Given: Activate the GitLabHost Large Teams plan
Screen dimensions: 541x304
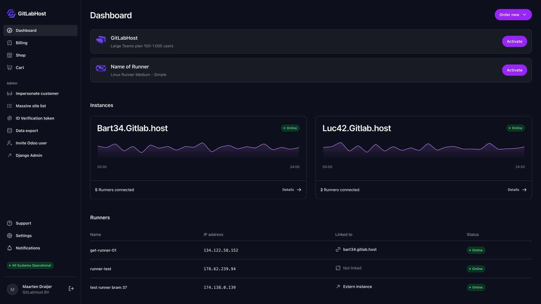Looking at the screenshot, I should coord(514,42).
